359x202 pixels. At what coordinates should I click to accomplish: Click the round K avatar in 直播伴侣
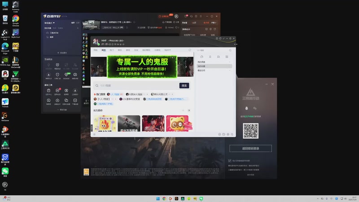176,16
